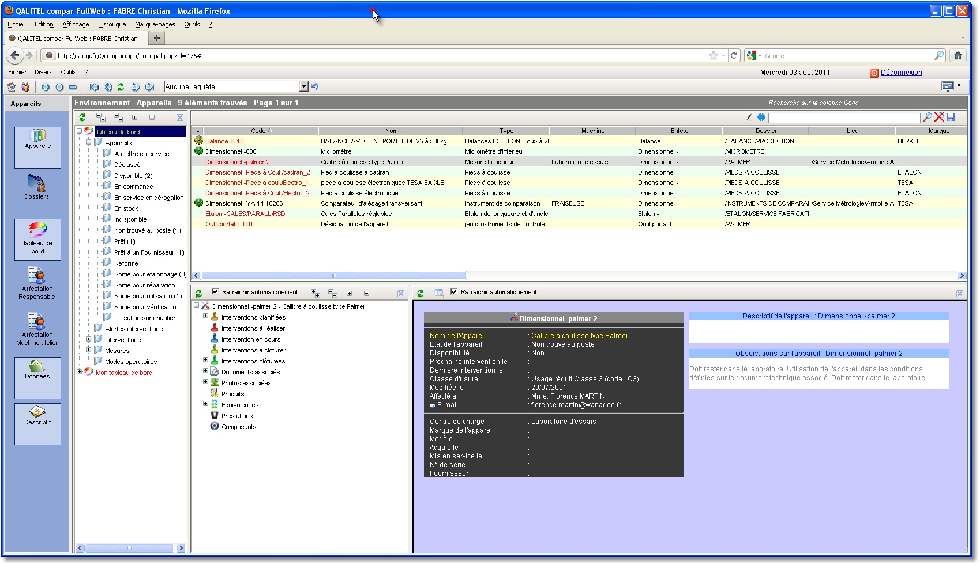The height and width of the screenshot is (565, 980).
Task: Open the Dossiers sidebar icon
Action: (37, 187)
